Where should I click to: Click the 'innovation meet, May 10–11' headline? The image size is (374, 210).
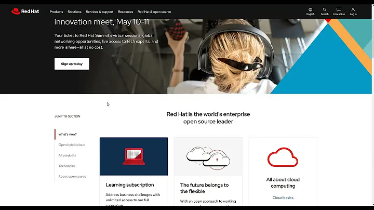[102, 22]
